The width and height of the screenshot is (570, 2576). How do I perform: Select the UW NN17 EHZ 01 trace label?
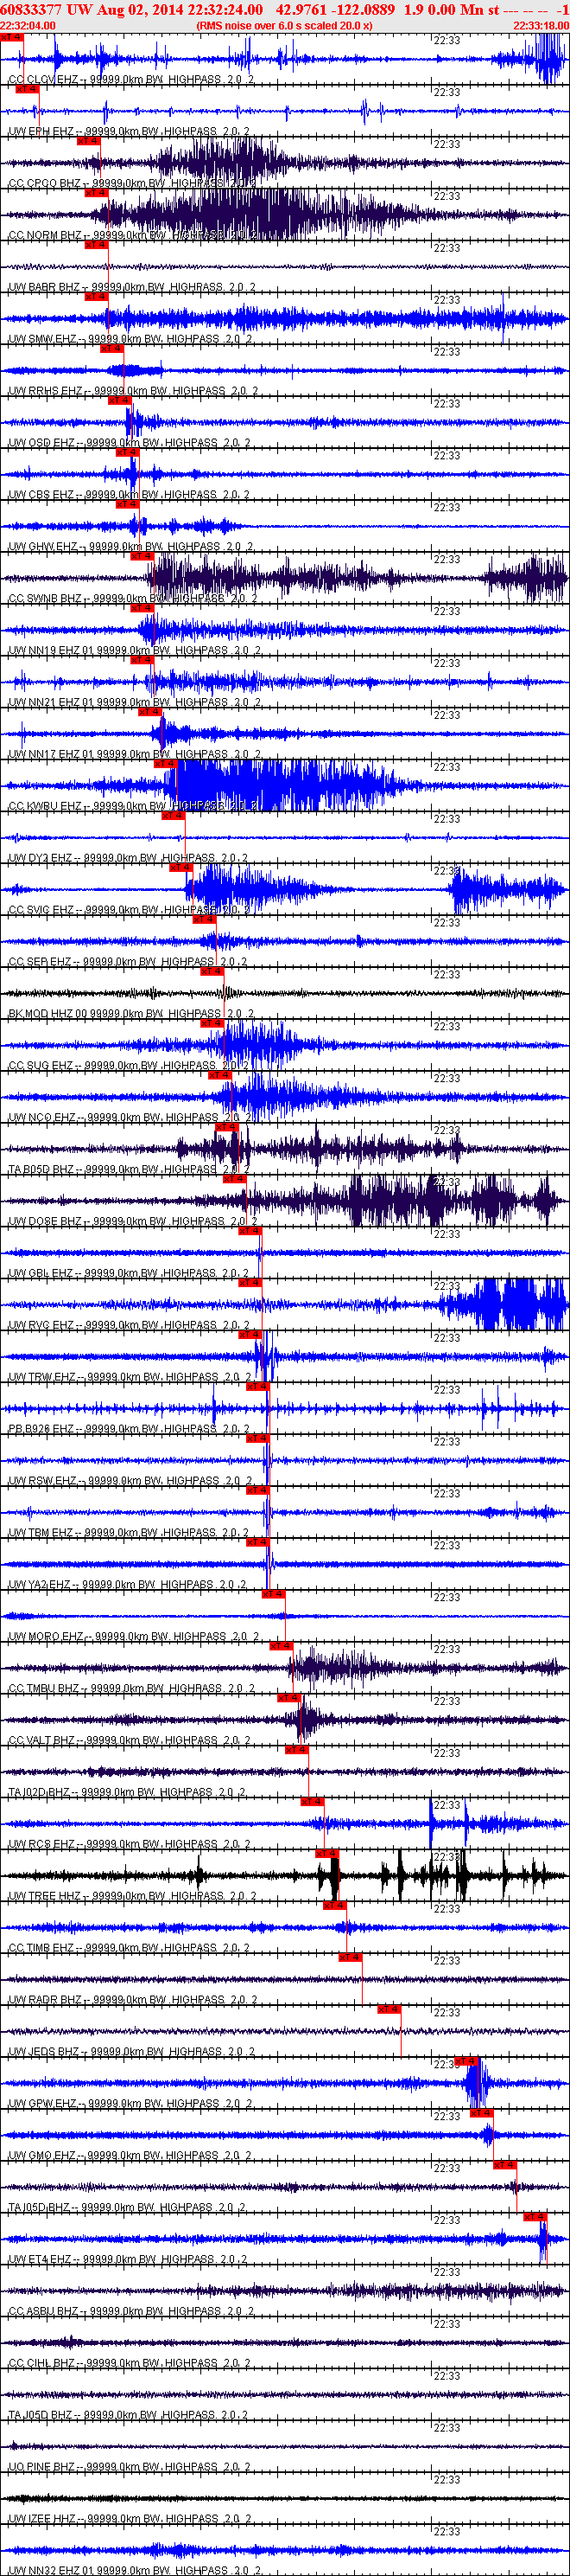pyautogui.click(x=135, y=755)
